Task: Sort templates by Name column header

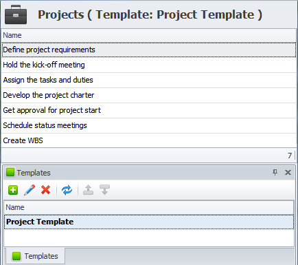Action: pos(149,207)
